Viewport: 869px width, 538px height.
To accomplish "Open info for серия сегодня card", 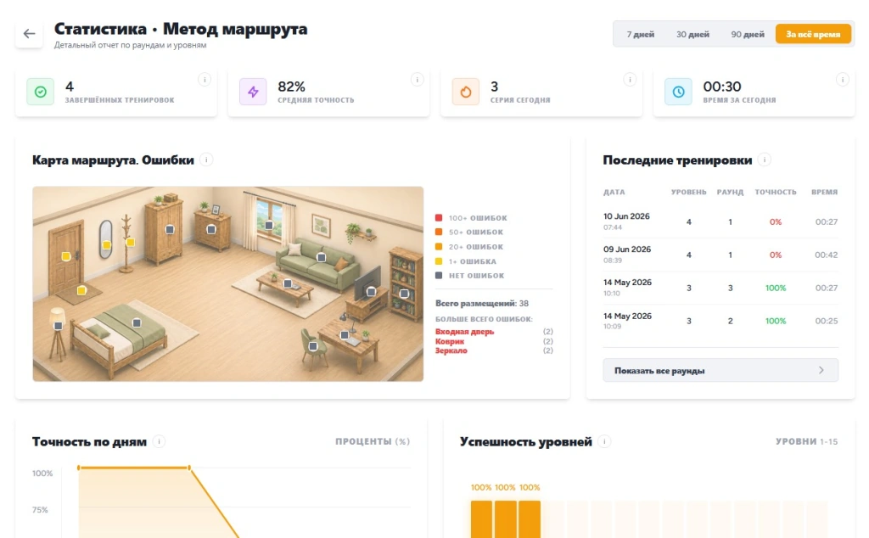I will [x=630, y=80].
